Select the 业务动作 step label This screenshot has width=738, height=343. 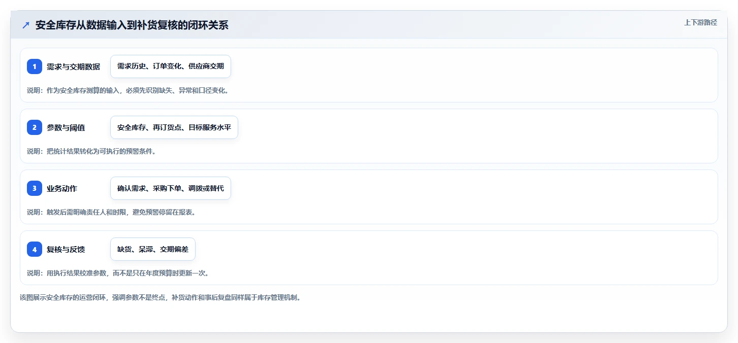tap(62, 188)
